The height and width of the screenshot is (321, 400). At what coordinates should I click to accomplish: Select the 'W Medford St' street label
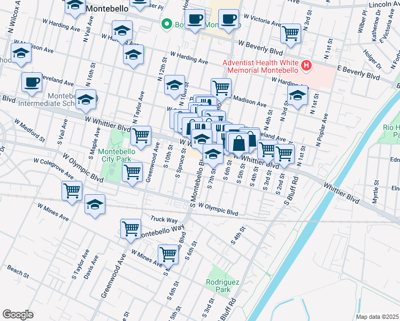30,130
